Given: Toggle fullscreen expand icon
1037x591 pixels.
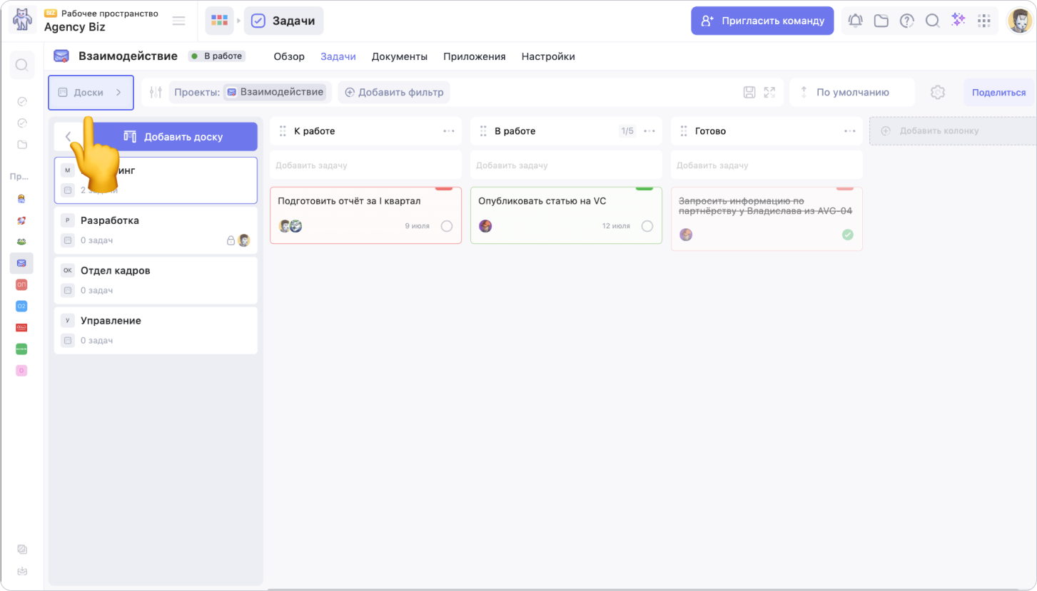Looking at the screenshot, I should click(769, 92).
